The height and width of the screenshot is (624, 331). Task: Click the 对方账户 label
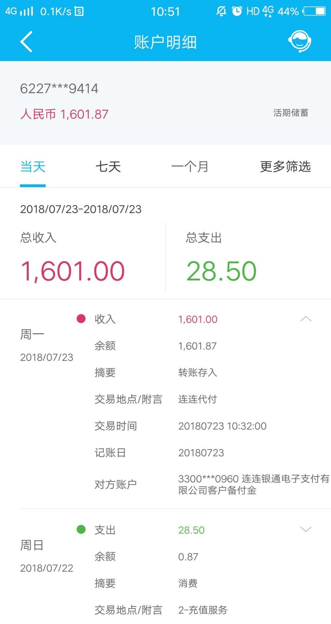(x=116, y=484)
